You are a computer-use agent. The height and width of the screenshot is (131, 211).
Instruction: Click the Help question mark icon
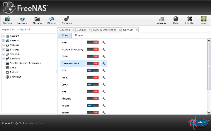coord(176,19)
